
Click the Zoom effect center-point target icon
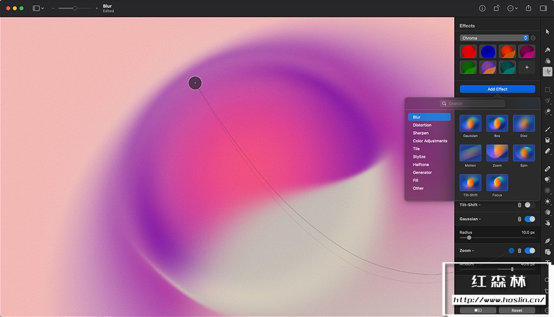coord(511,250)
